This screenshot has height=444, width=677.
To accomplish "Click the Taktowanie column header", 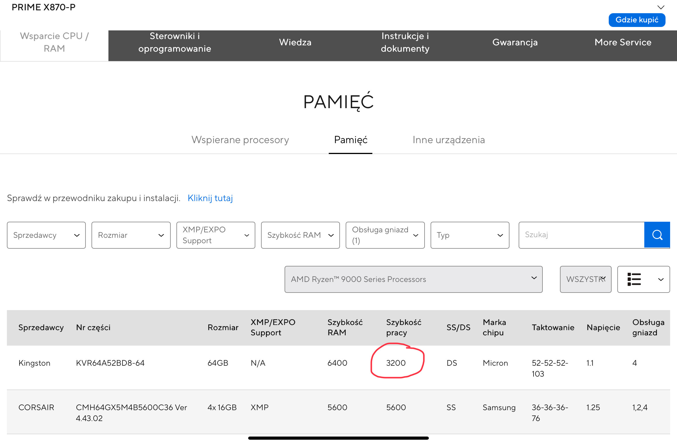I will (553, 327).
